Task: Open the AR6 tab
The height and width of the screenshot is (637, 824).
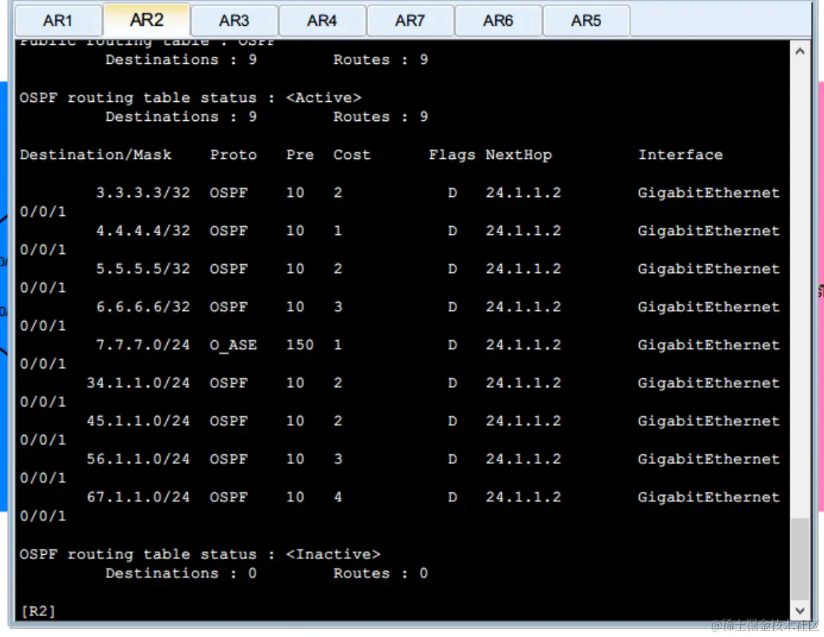Action: click(x=498, y=20)
